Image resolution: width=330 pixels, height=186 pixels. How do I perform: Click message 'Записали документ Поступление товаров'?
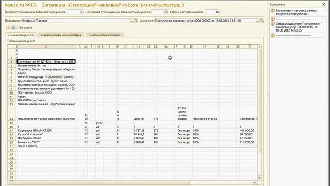click(x=298, y=27)
